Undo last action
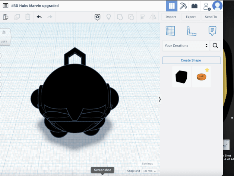This screenshot has width=234, height=176. [x=39, y=17]
